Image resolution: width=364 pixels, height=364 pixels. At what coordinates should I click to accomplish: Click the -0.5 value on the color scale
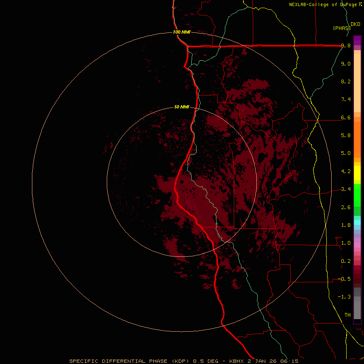pos(344,279)
